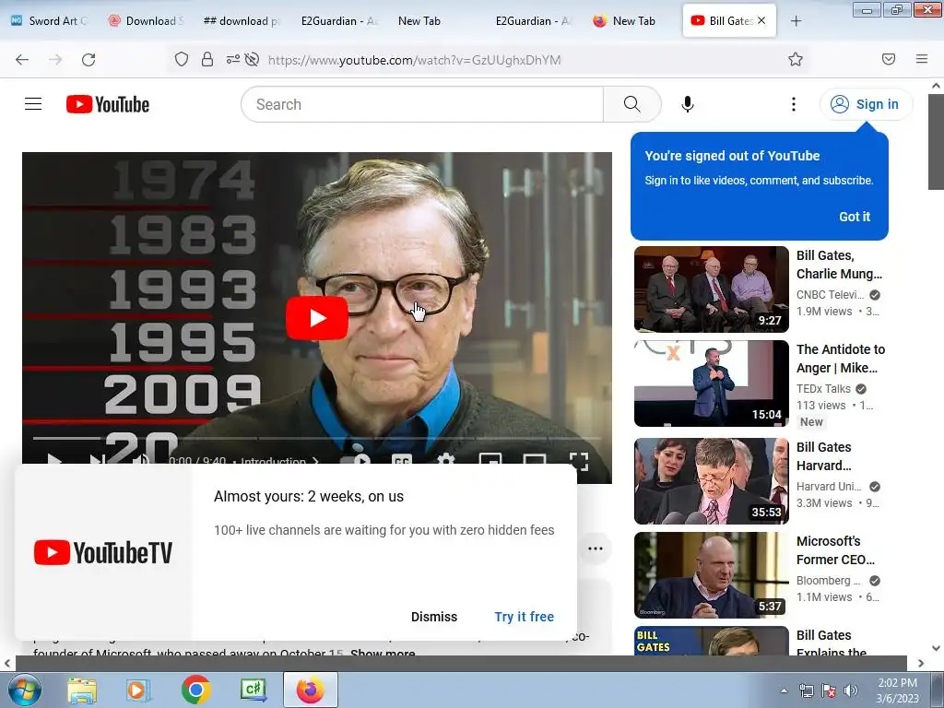Open Microsoft's Former CEO video thumbnail
Screen dimensions: 944x708
711,575
